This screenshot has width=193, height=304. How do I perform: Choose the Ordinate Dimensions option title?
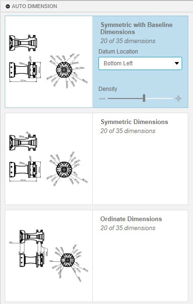(x=131, y=219)
